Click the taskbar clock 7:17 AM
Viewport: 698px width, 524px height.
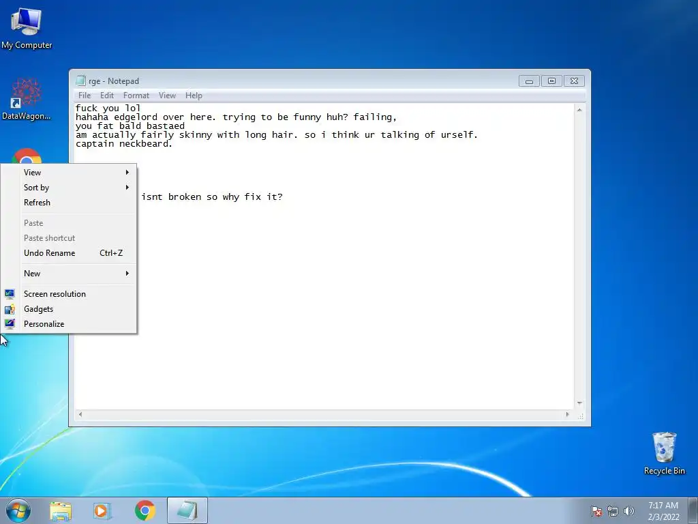663,510
